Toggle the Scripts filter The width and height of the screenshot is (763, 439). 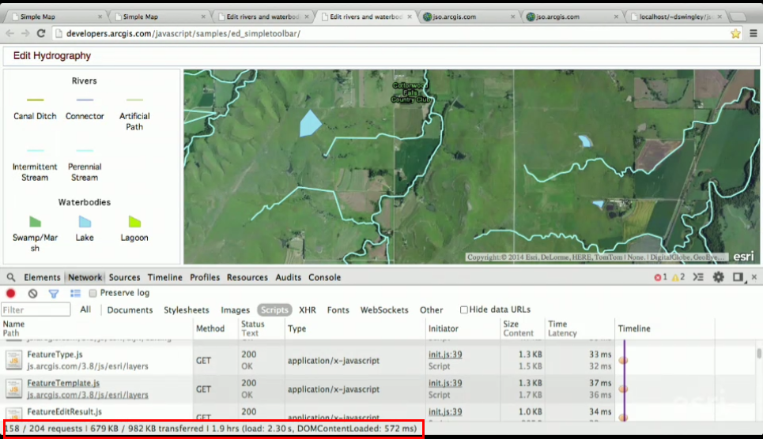coord(274,310)
